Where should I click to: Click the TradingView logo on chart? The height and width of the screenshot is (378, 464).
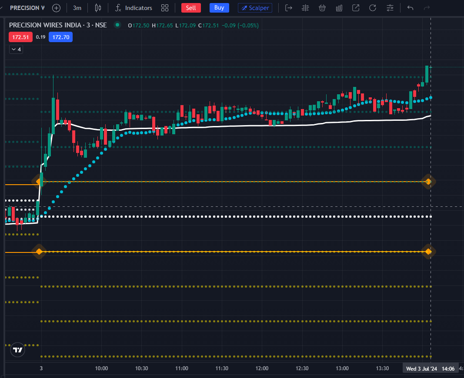coord(18,350)
